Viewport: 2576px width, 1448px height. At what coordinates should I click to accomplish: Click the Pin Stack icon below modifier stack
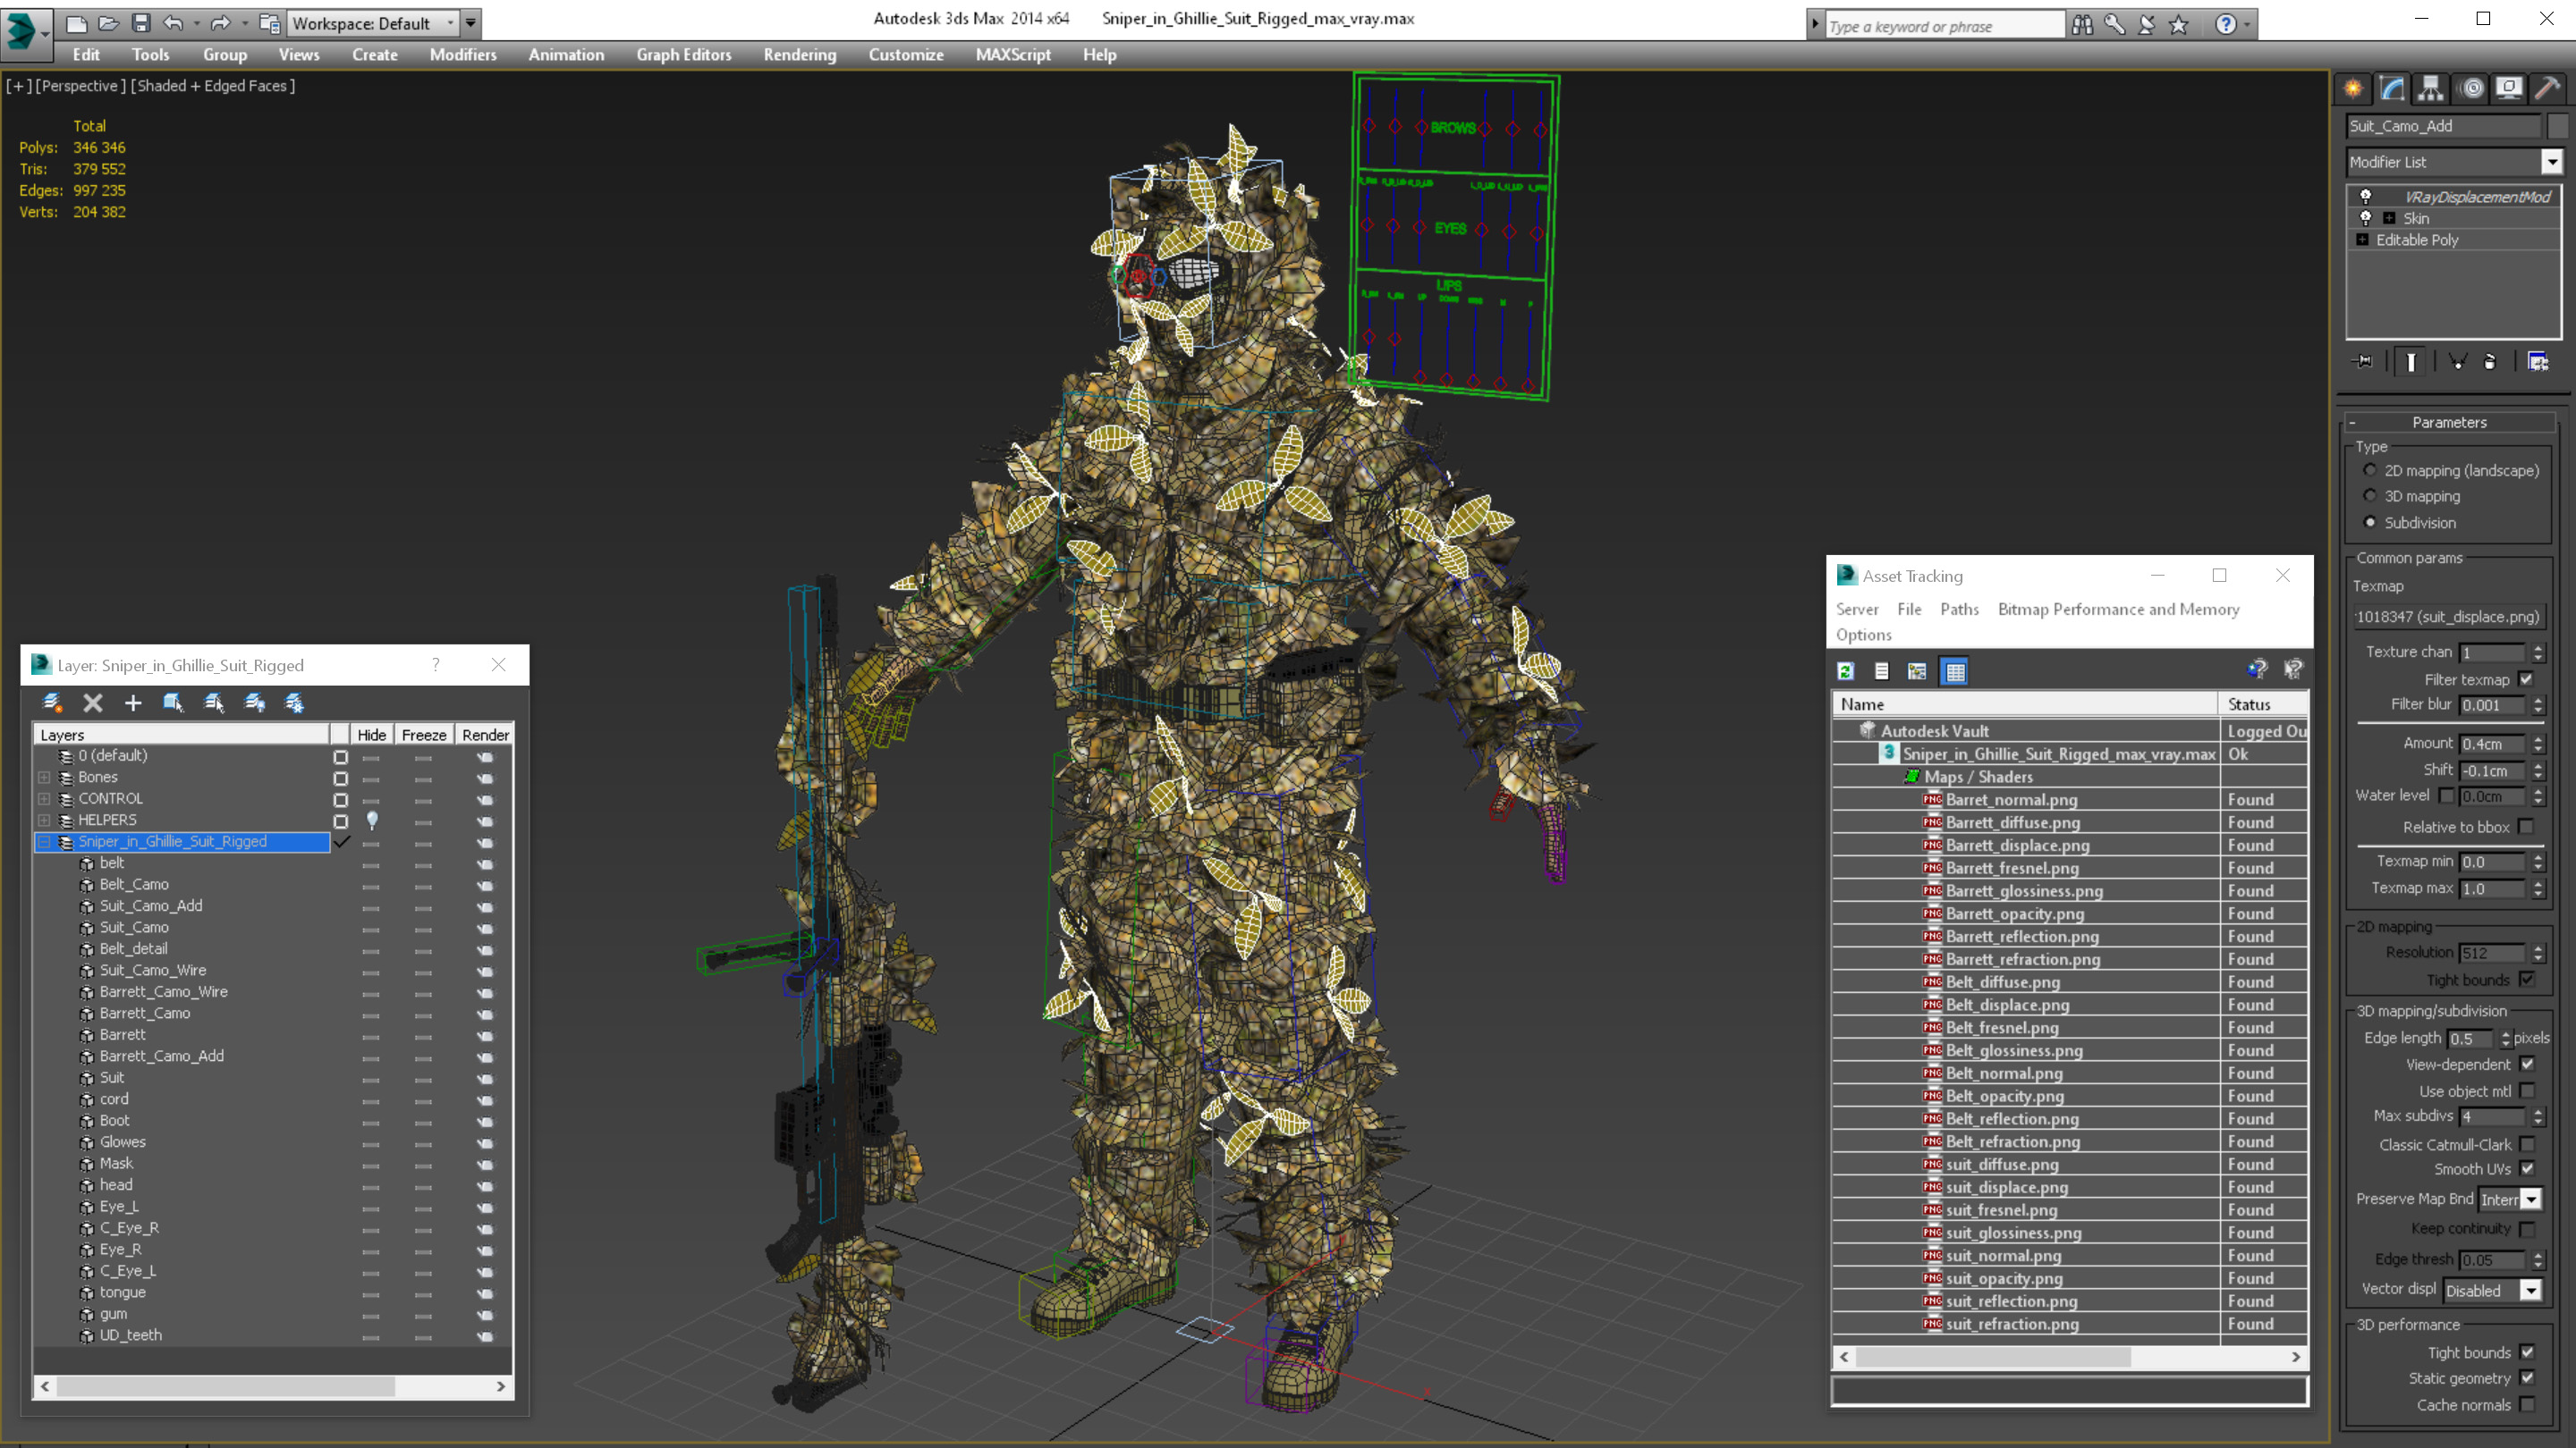2363,362
